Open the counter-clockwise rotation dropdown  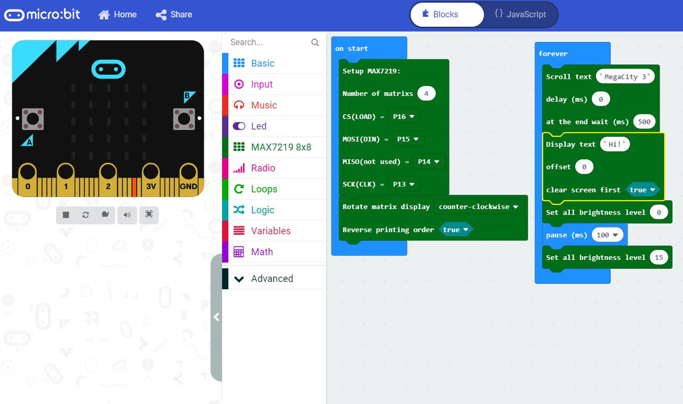coord(479,207)
